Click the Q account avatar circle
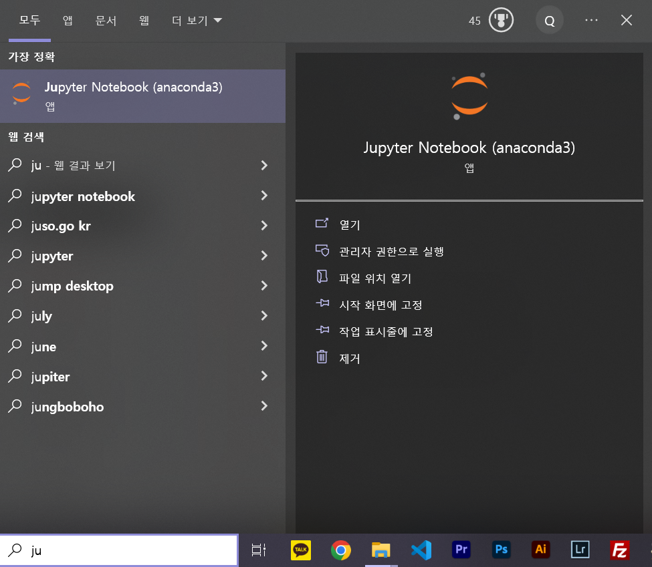The height and width of the screenshot is (567, 652). pos(549,20)
